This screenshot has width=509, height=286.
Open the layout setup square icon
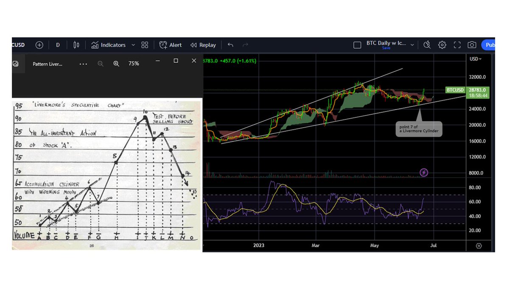click(357, 45)
